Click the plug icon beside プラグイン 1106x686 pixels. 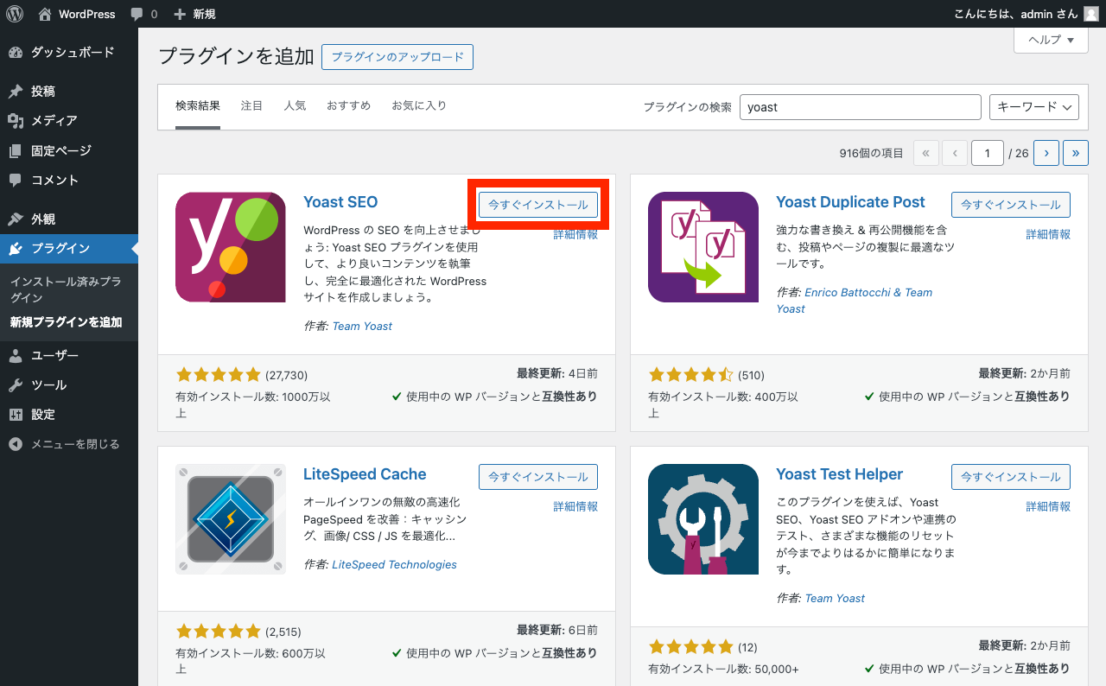16,249
